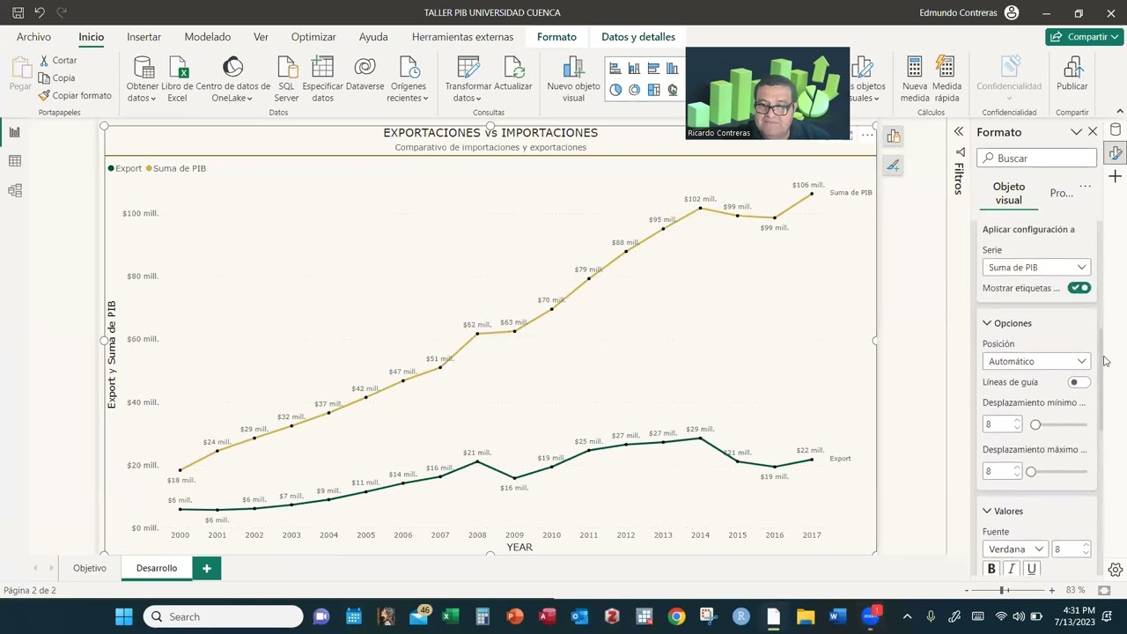Viewport: 1127px width, 634px height.
Task: Adjust Desplazamiento máximo slider handle
Action: tap(1031, 471)
